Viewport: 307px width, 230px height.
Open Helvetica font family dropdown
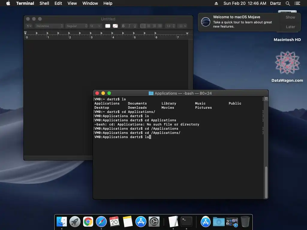(x=49, y=26)
